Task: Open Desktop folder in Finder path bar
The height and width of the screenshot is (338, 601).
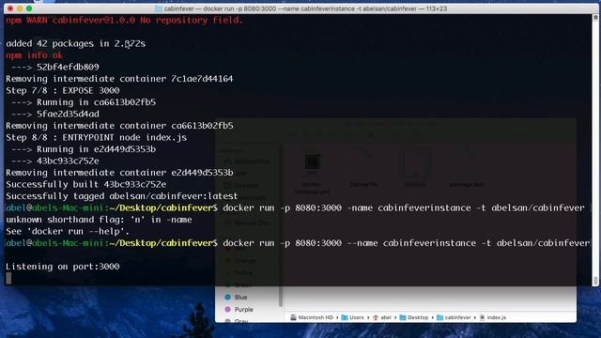Action: coord(414,317)
